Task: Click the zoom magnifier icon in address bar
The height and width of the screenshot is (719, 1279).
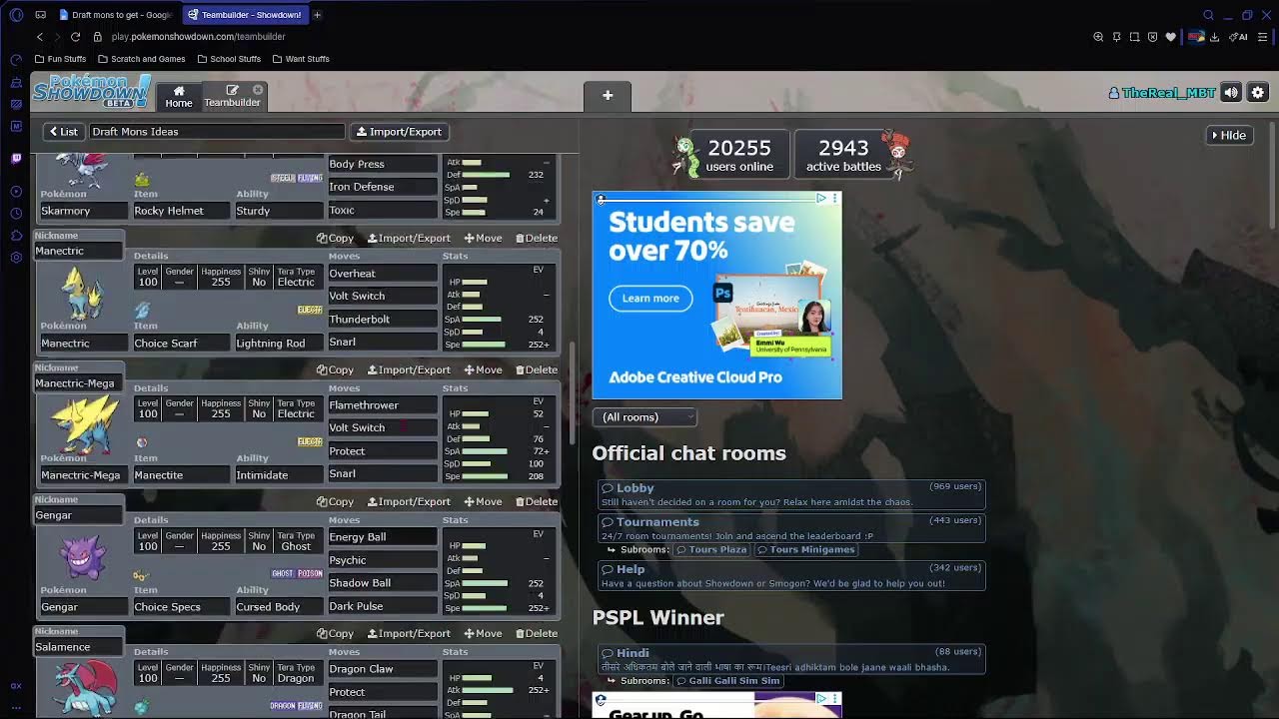Action: (x=1098, y=37)
